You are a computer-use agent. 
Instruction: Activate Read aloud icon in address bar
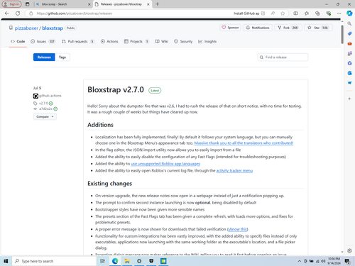273,13
